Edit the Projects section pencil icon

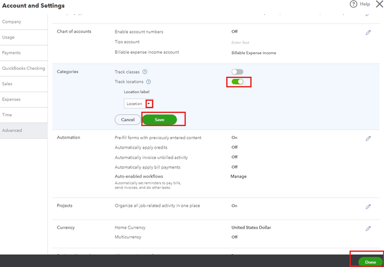pos(368,207)
